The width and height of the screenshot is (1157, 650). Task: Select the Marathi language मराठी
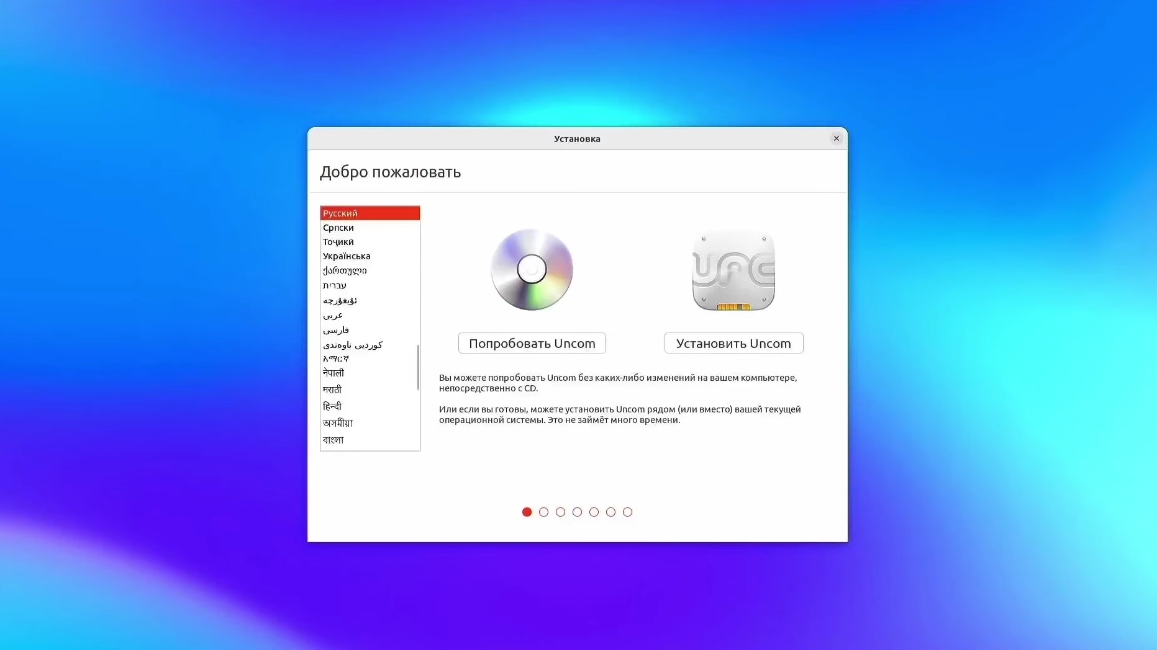[x=370, y=390]
